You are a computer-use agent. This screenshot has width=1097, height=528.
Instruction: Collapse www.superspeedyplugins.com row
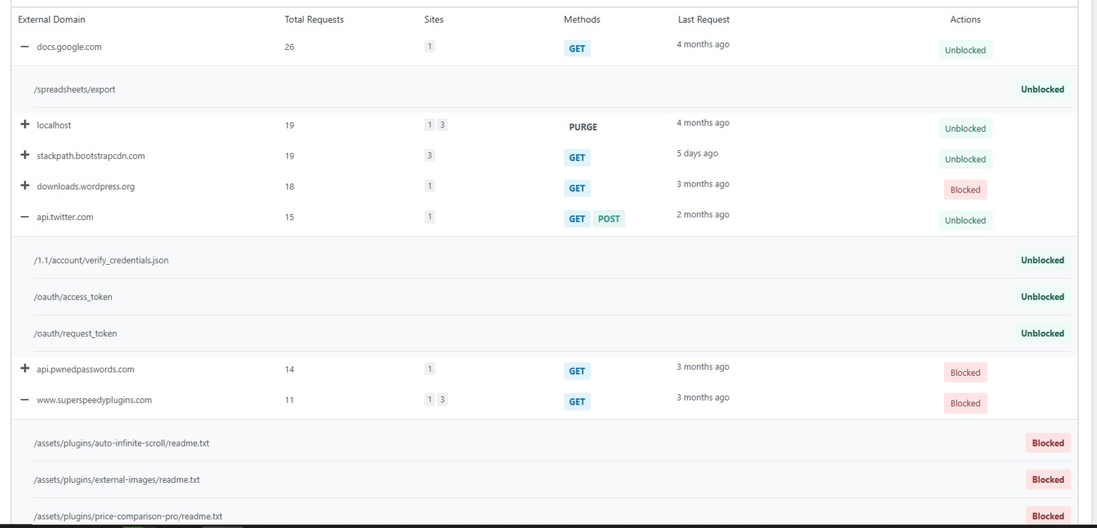[x=25, y=400]
